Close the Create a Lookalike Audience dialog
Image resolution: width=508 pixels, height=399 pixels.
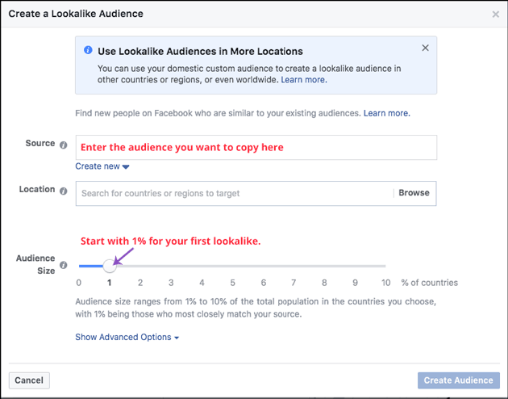tap(496, 15)
